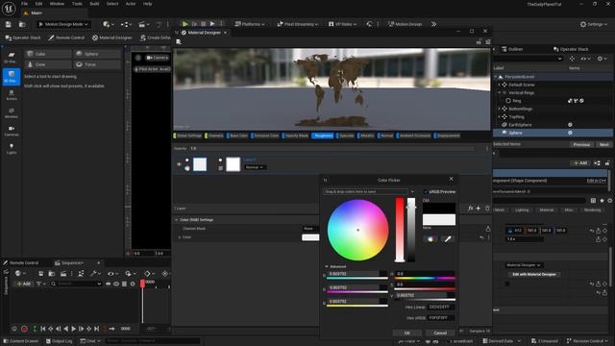Toggle visibility of EarthSphere in Outliner
The width and height of the screenshot is (615, 346).
tap(570, 125)
